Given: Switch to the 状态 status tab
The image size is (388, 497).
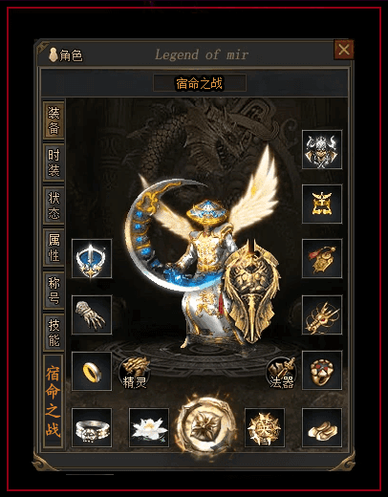Looking at the screenshot, I should coord(54,205).
